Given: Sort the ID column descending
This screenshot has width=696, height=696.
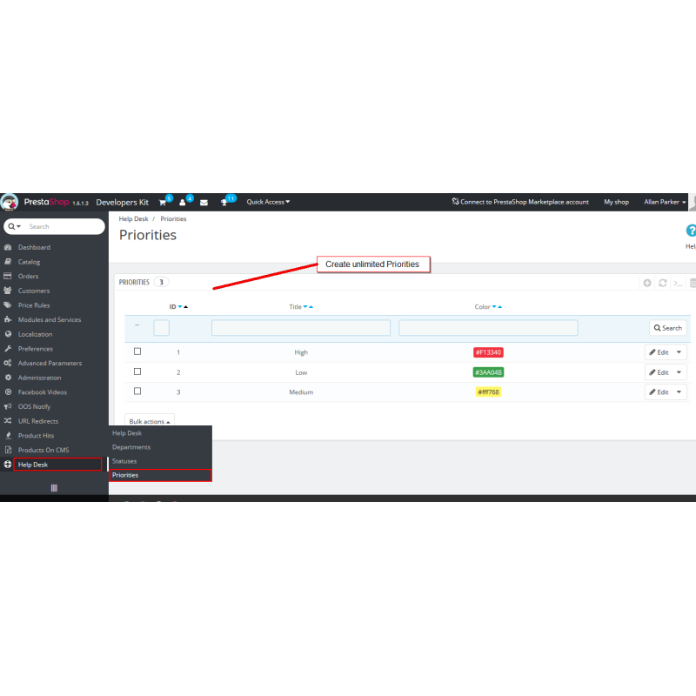Looking at the screenshot, I should click(x=180, y=307).
